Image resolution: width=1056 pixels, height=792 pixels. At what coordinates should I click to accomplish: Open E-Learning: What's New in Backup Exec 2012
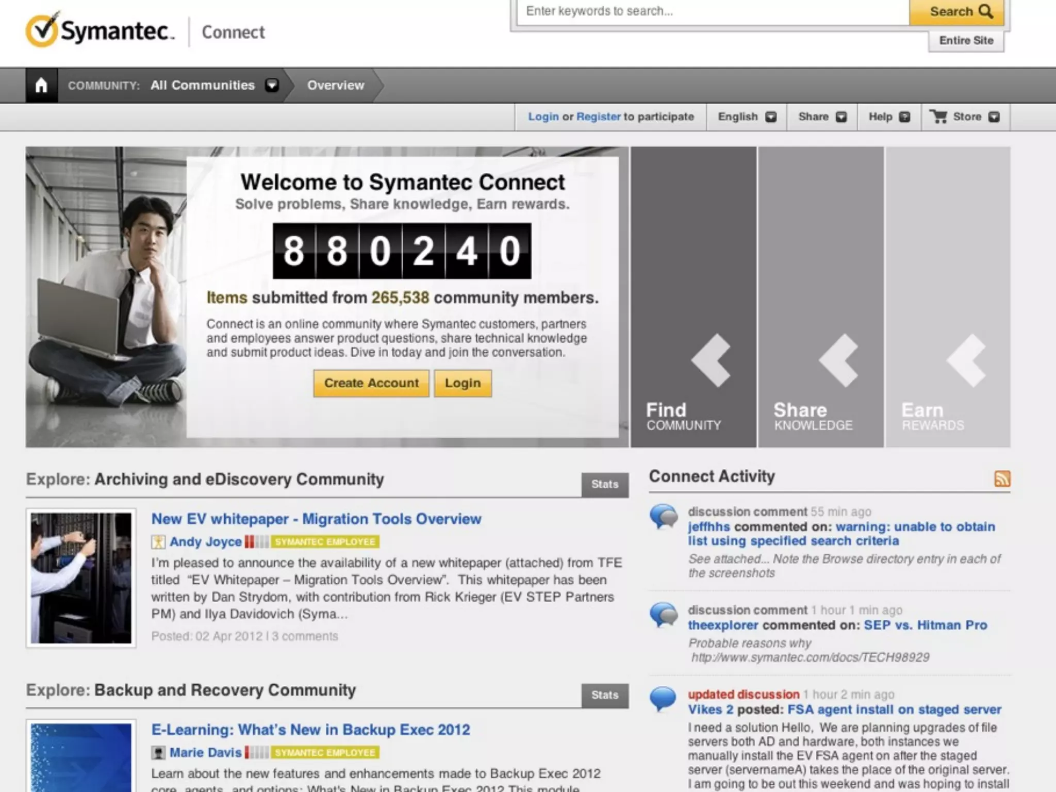[310, 730]
